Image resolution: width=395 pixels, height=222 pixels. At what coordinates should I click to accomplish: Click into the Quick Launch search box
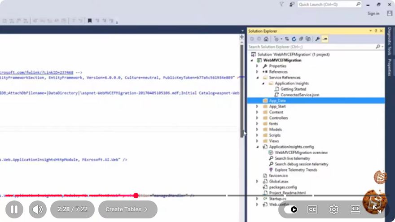pyautogui.click(x=329, y=4)
